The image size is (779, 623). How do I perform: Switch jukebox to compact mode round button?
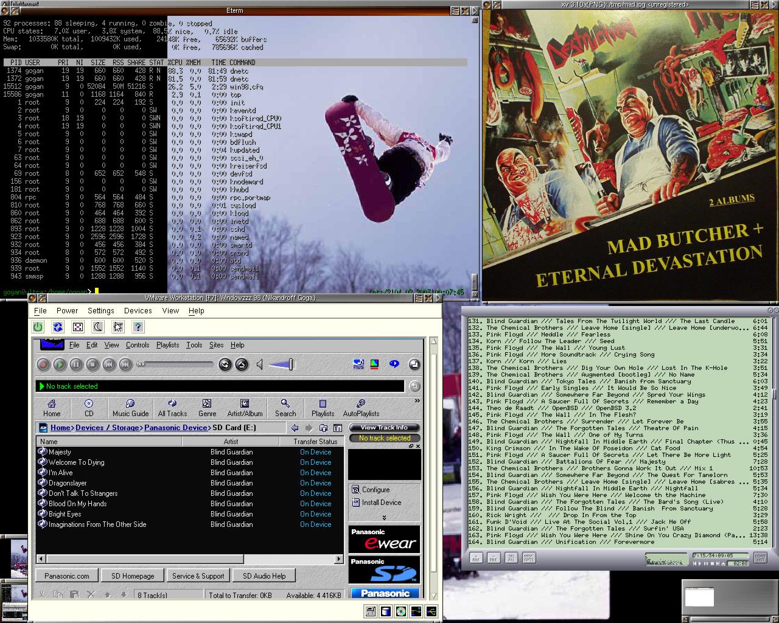coord(414,364)
